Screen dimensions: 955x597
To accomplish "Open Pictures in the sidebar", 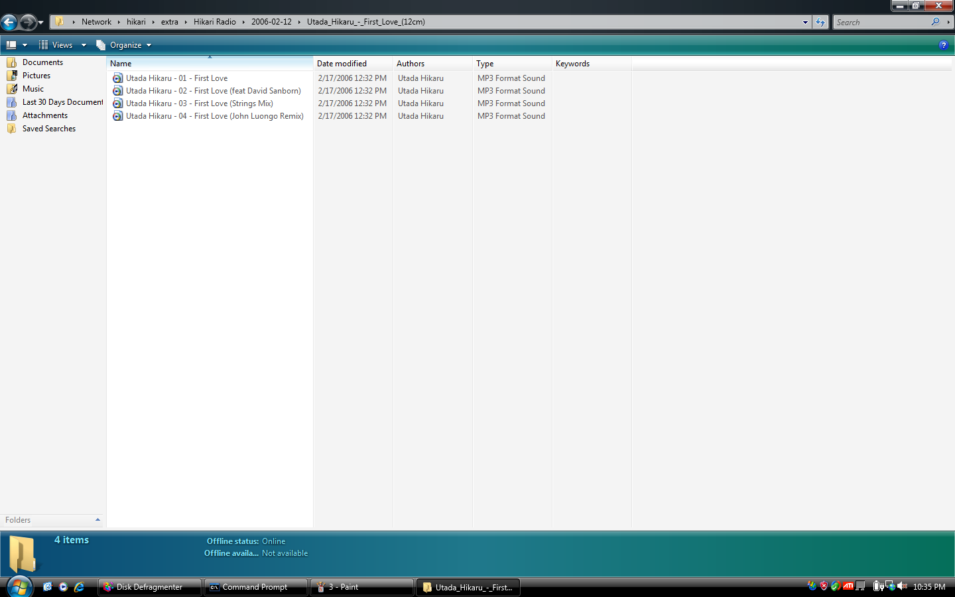I will click(36, 76).
